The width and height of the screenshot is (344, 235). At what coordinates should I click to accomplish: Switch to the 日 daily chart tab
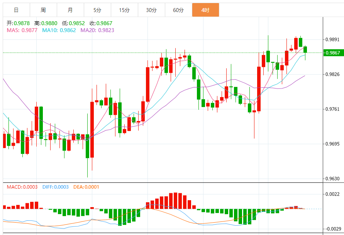coord(16,10)
